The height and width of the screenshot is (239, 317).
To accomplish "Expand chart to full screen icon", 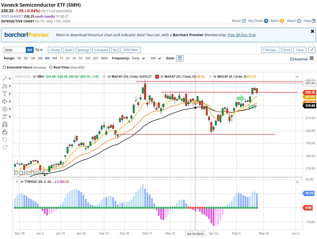I will [312, 50].
